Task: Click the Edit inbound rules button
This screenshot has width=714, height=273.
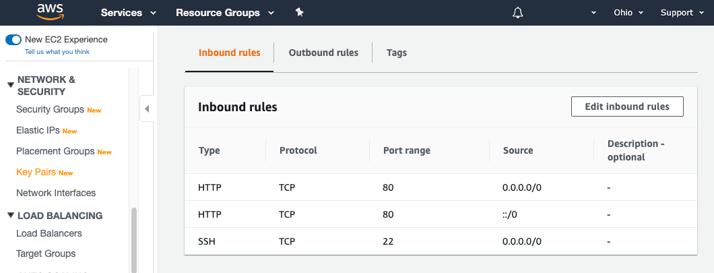Action: 627,107
